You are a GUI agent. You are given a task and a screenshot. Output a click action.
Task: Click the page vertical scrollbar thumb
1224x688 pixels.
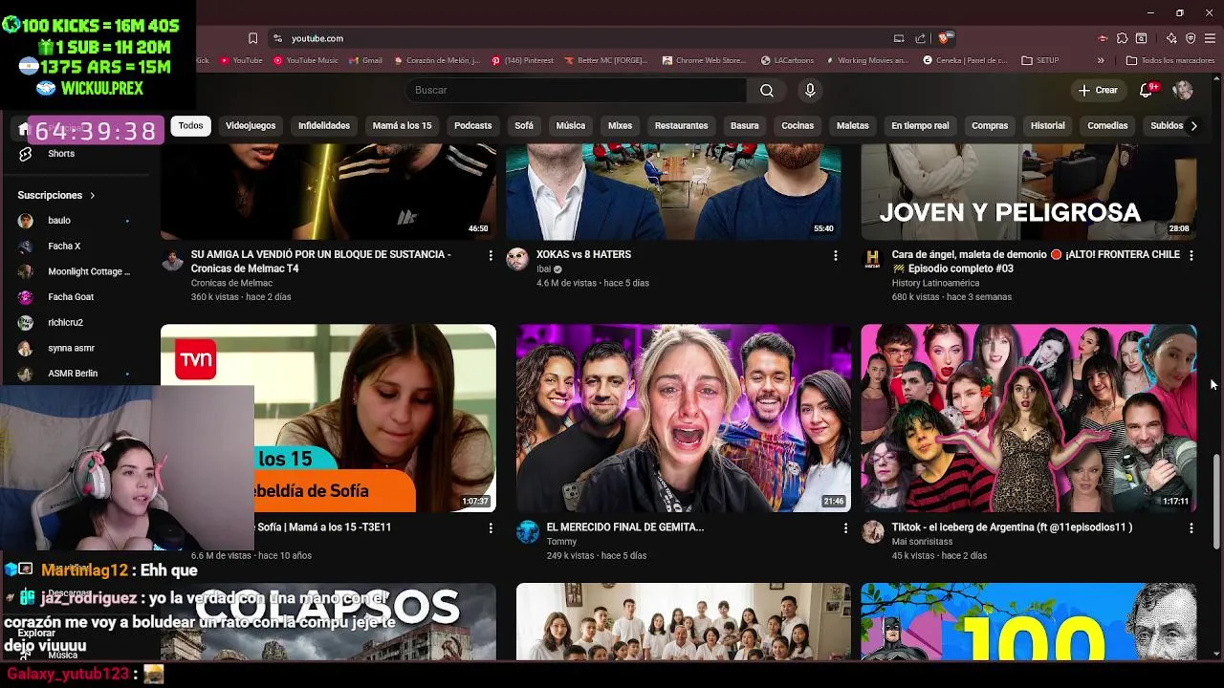(1217, 502)
